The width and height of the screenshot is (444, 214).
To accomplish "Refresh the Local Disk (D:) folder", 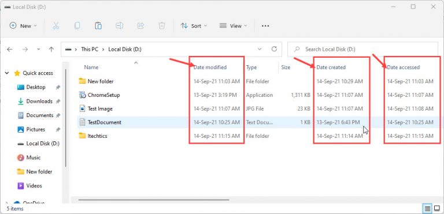I will [274, 49].
